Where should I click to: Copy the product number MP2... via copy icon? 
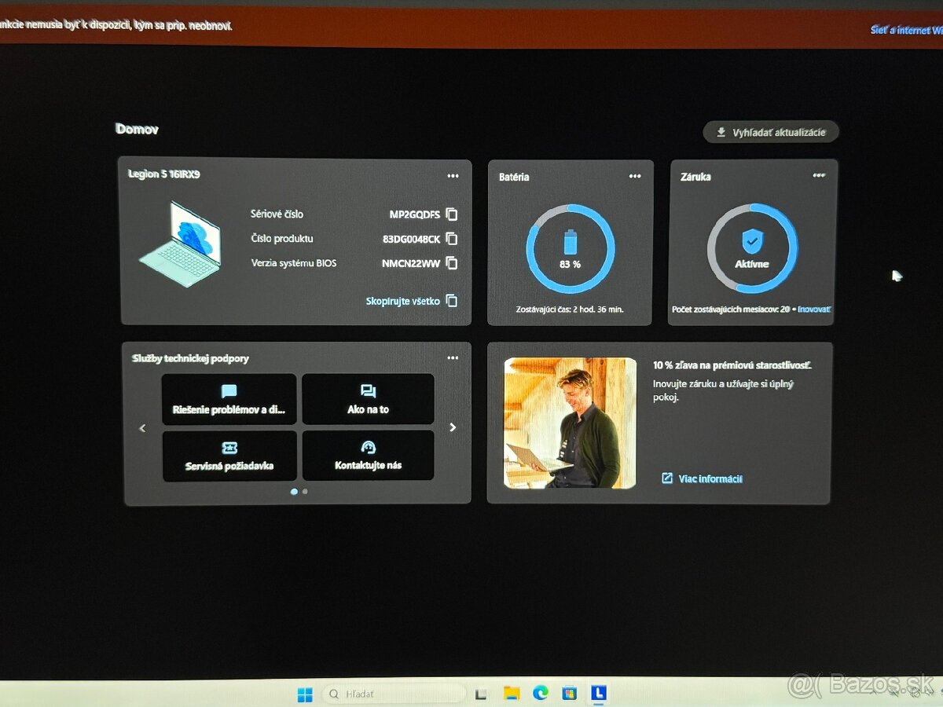(452, 239)
